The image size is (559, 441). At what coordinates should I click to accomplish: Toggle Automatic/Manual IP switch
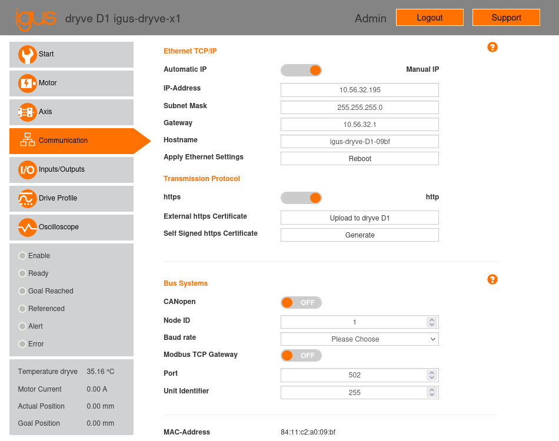[x=301, y=71]
